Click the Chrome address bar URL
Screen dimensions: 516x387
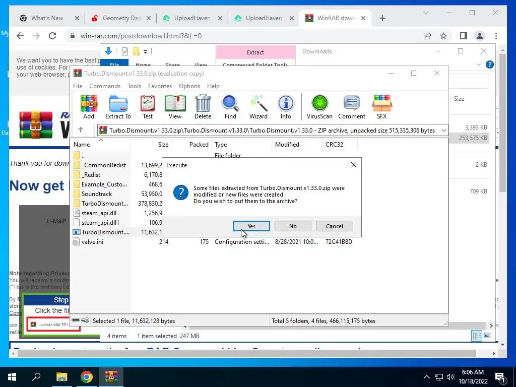pos(141,36)
